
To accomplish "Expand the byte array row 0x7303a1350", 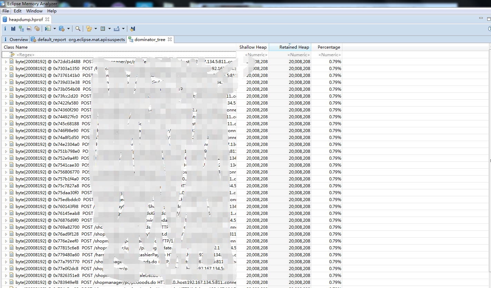I will [x=6, y=69].
